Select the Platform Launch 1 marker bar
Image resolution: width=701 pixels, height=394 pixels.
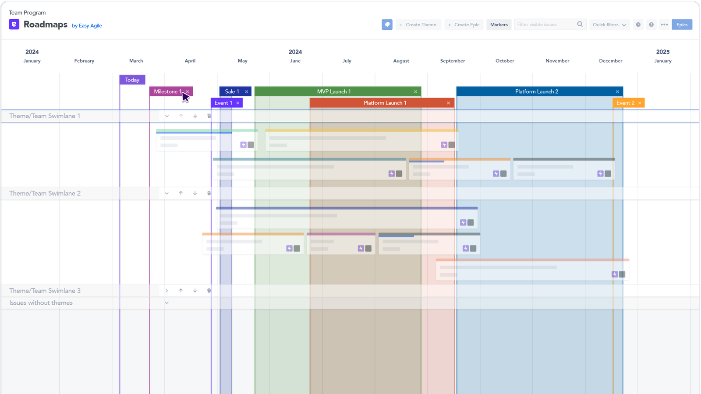[x=382, y=103]
